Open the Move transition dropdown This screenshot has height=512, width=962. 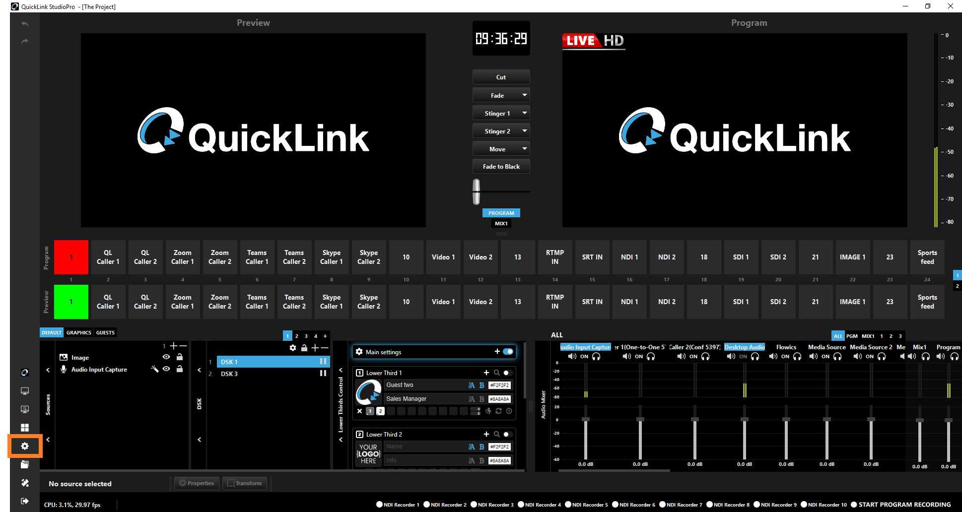point(525,149)
